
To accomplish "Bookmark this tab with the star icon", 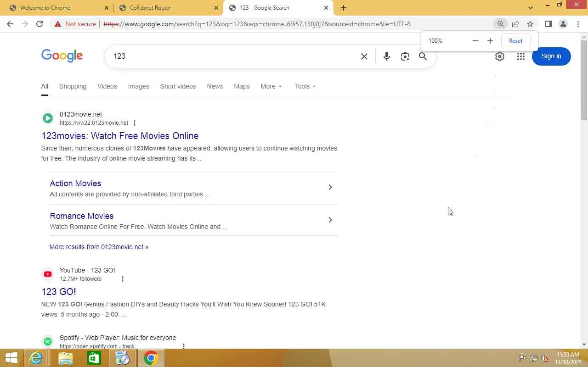I will tap(530, 24).
